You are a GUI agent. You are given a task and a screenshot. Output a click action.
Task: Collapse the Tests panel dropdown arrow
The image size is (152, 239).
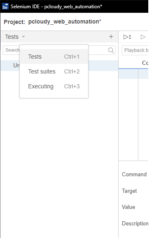[x=24, y=37]
